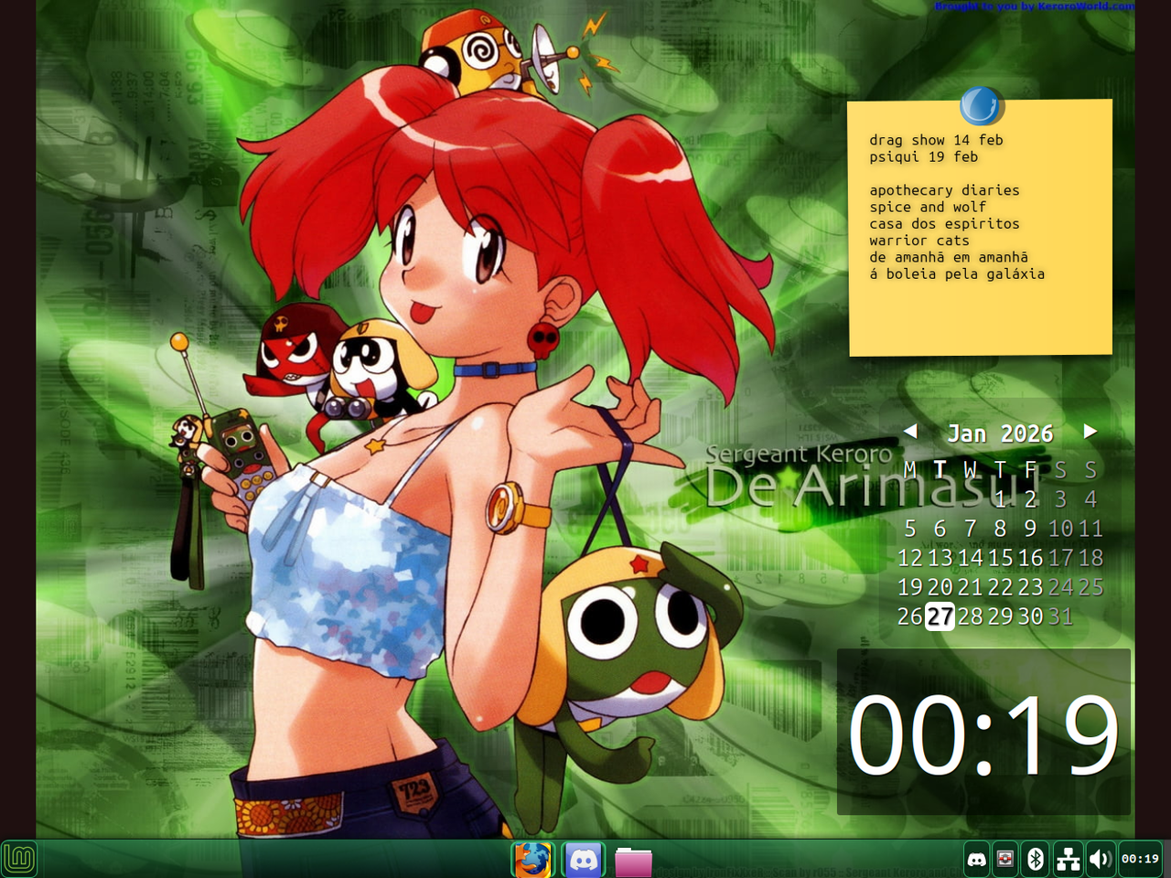
Task: Click the Jan 2026 calendar header
Action: click(x=1001, y=433)
